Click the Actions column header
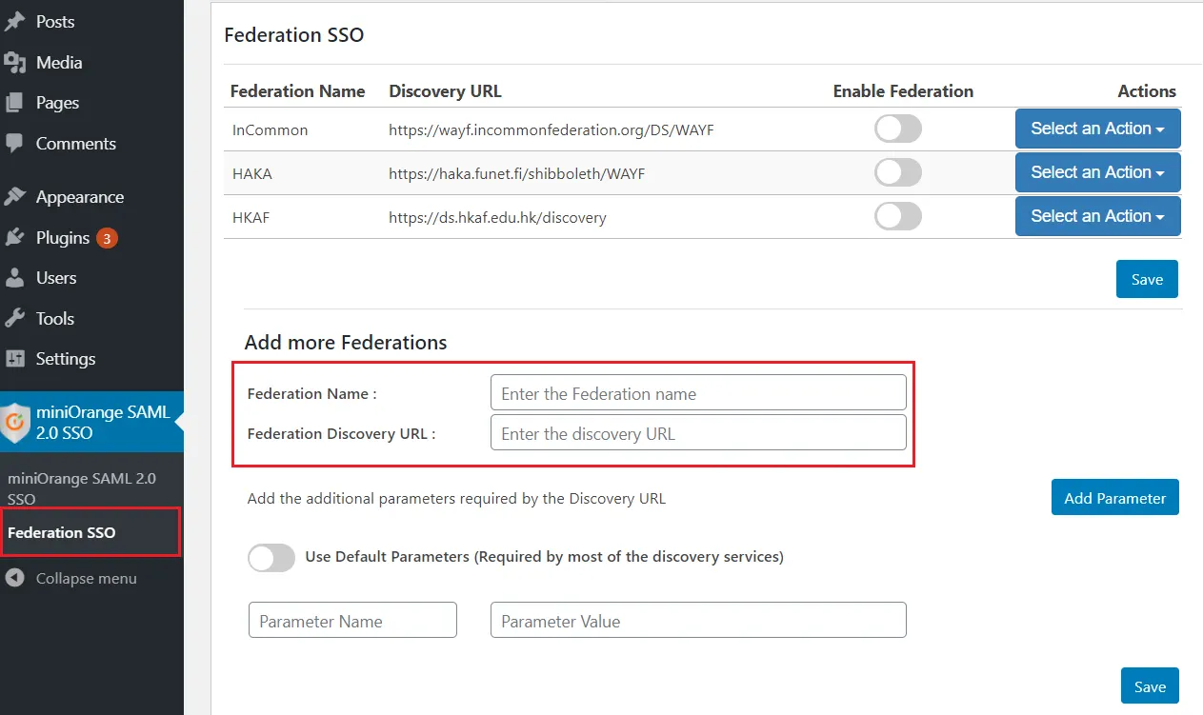Image resolution: width=1203 pixels, height=715 pixels. [x=1147, y=91]
